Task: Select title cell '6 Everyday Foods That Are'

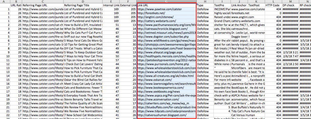Action: tap(83, 95)
